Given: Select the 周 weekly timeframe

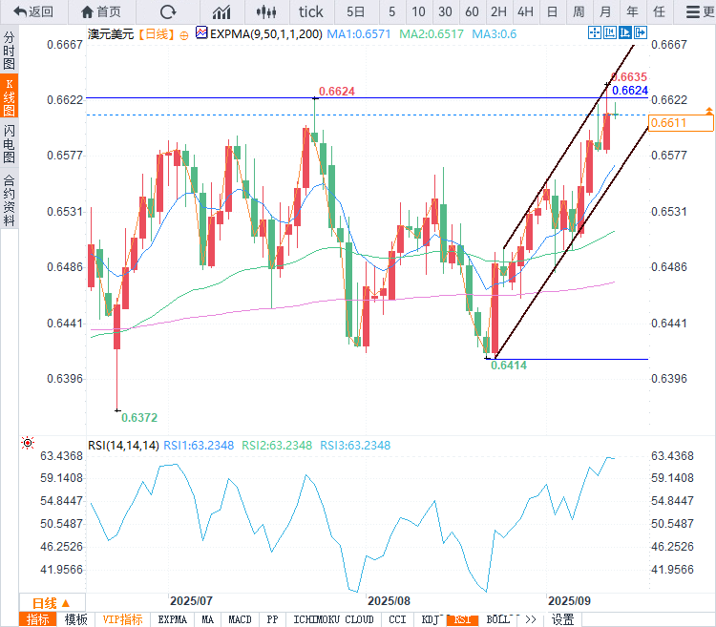Looking at the screenshot, I should coord(579,11).
